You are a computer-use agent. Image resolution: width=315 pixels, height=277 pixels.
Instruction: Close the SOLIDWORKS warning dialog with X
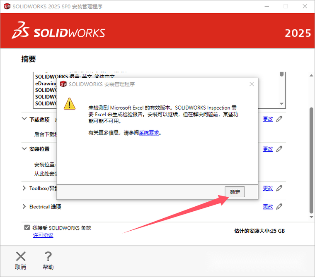pyautogui.click(x=252, y=84)
